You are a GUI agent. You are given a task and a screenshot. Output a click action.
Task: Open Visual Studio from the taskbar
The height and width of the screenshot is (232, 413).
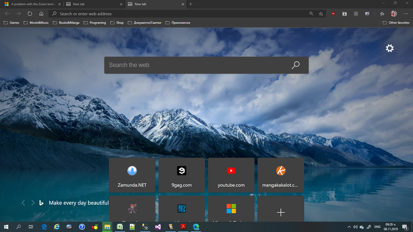tap(158, 227)
